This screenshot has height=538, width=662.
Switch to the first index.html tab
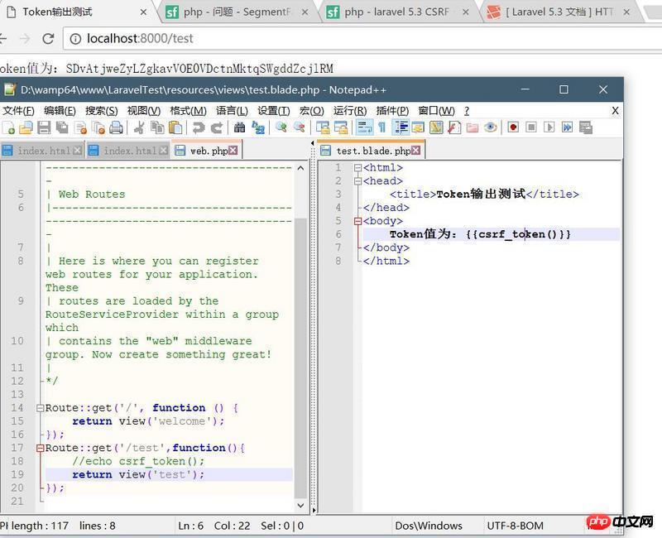43,151
